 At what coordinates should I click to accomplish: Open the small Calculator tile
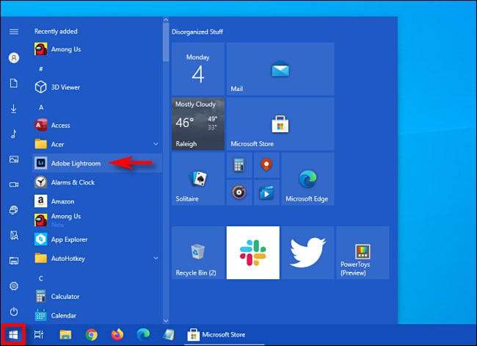[x=238, y=165]
